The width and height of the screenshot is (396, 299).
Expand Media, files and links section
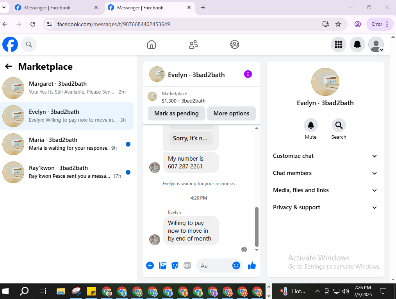pos(325,190)
